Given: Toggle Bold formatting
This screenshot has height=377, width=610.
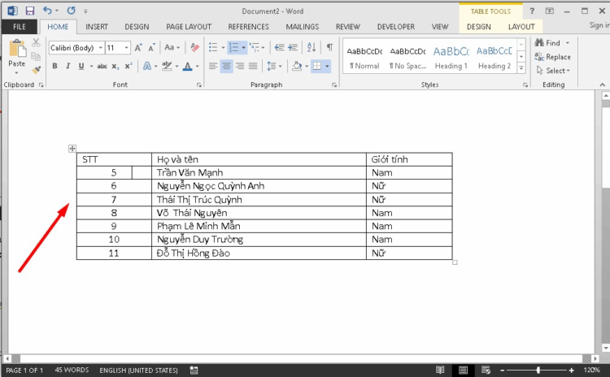Looking at the screenshot, I should (x=55, y=66).
